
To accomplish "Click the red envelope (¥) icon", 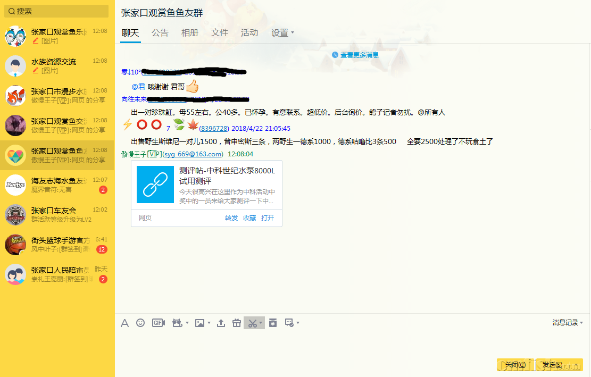I will point(273,323).
